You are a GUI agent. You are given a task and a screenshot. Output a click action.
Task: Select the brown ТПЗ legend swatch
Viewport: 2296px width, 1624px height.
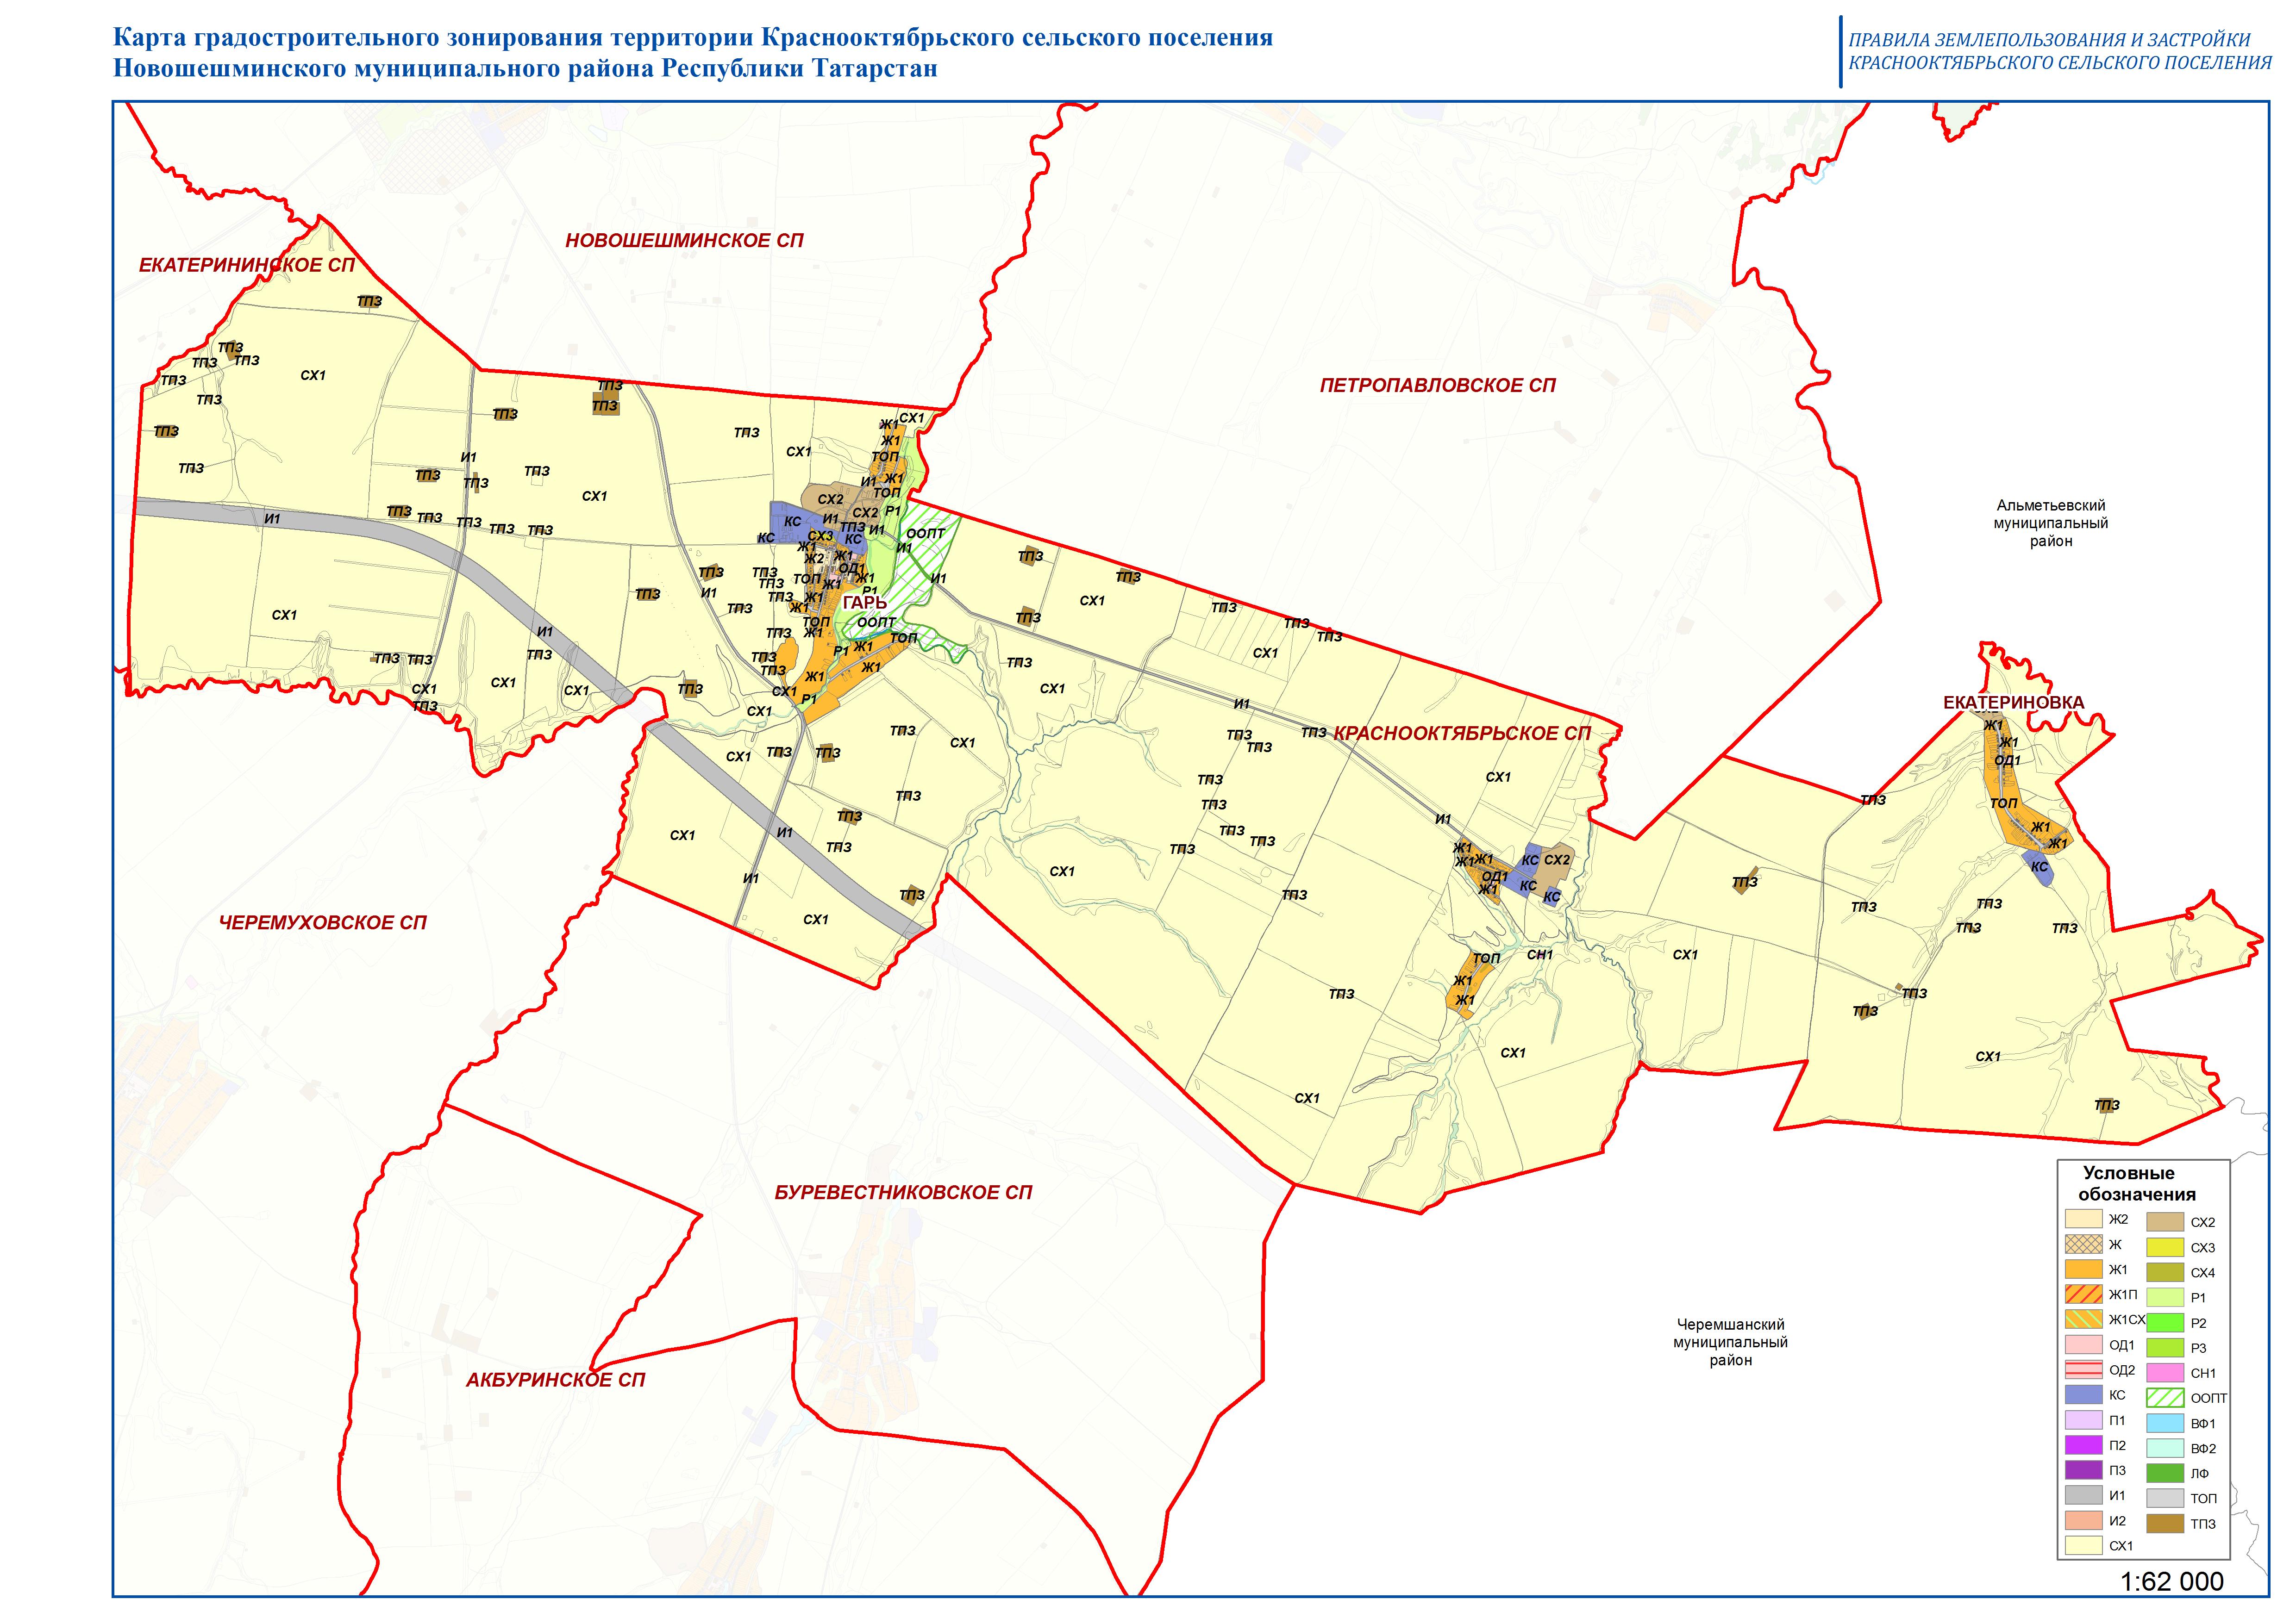coord(2165,1523)
